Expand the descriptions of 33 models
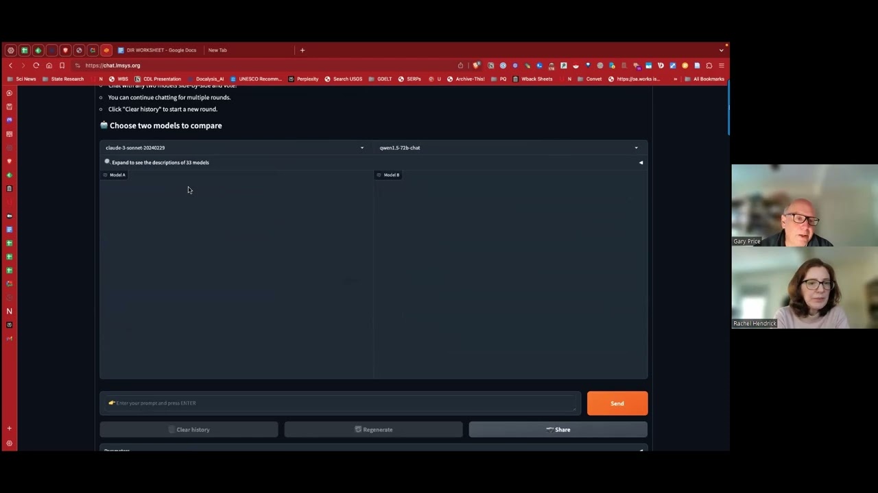 point(373,162)
